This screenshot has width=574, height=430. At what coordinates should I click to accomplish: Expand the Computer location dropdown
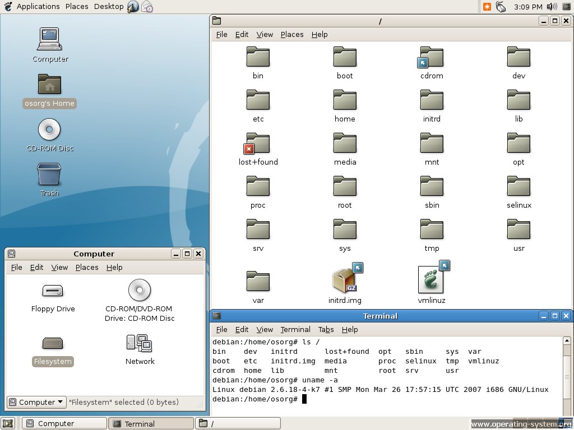pyautogui.click(x=36, y=402)
